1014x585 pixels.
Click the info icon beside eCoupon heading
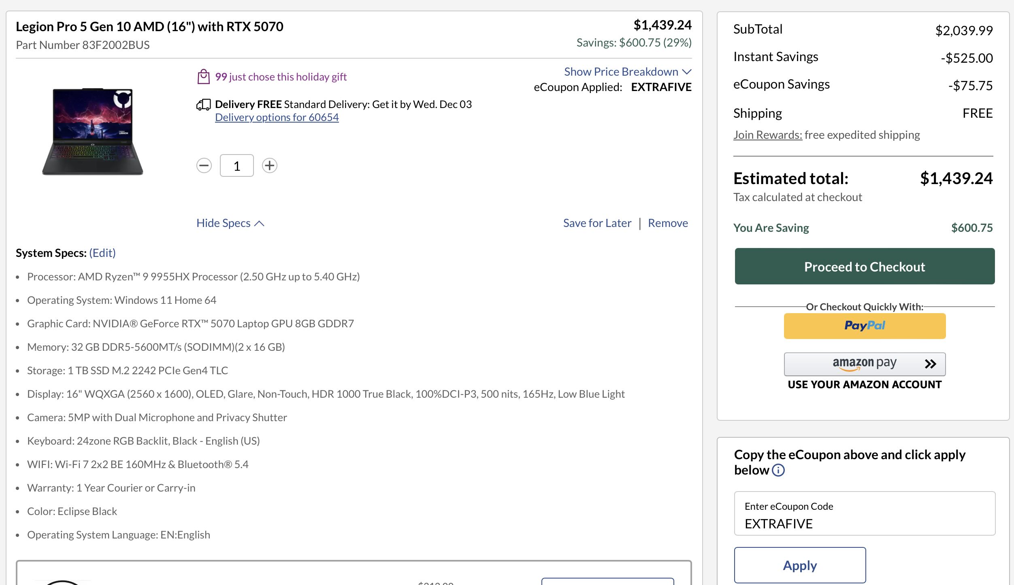[778, 470]
